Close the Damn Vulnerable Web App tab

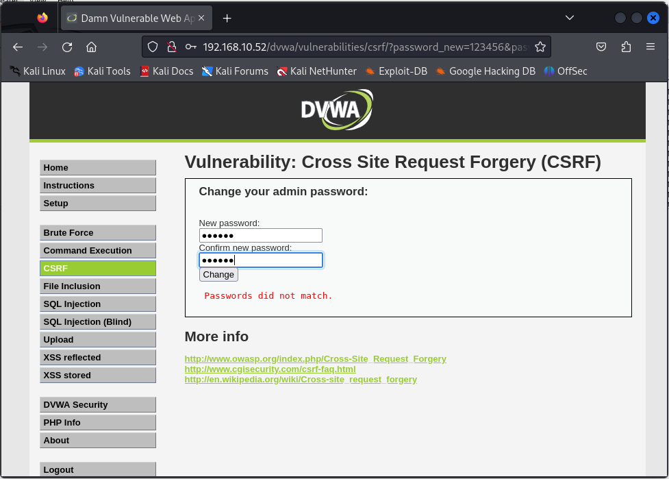pos(201,18)
